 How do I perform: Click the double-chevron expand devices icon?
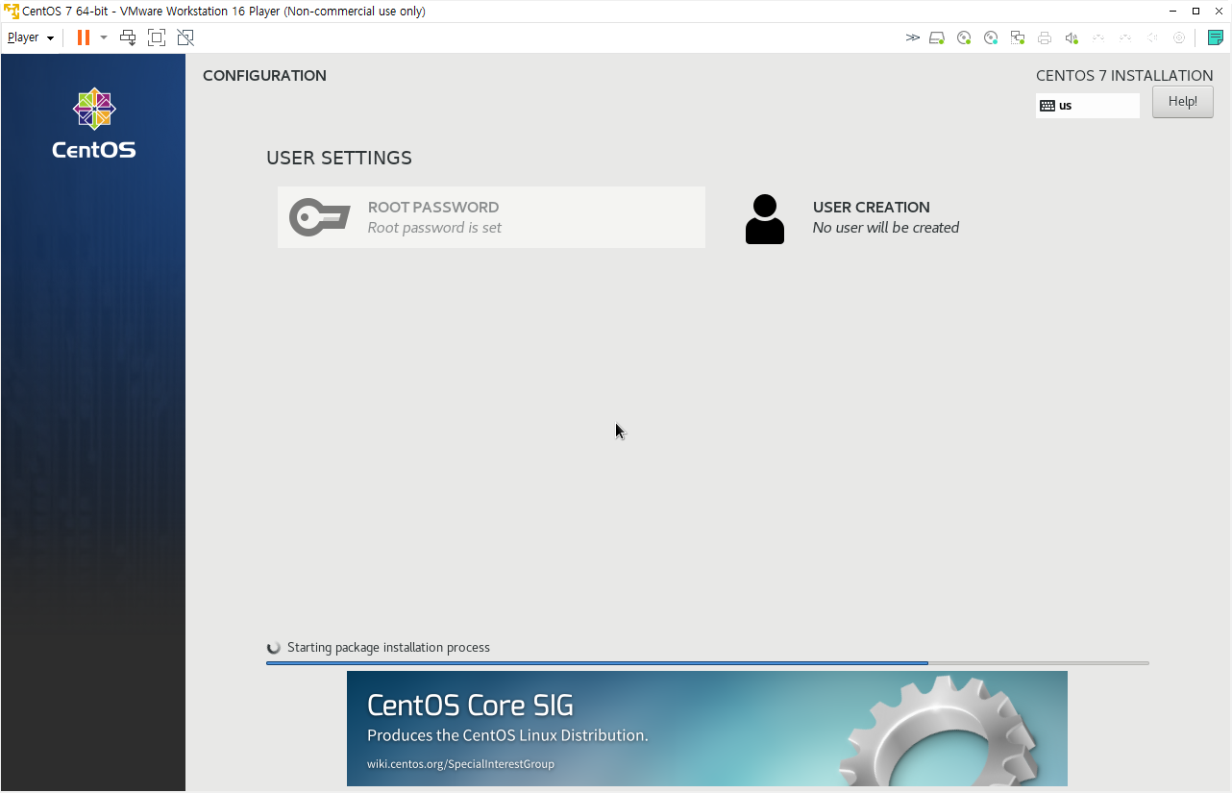tap(912, 37)
